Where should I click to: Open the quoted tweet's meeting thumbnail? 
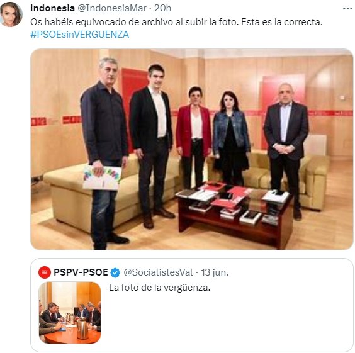[x=70, y=313]
